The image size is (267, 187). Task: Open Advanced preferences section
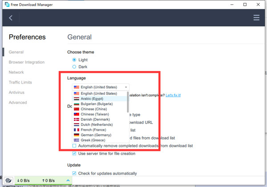(18, 103)
